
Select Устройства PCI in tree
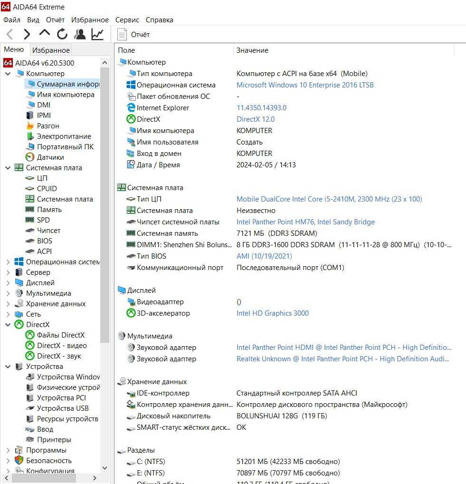tap(61, 398)
